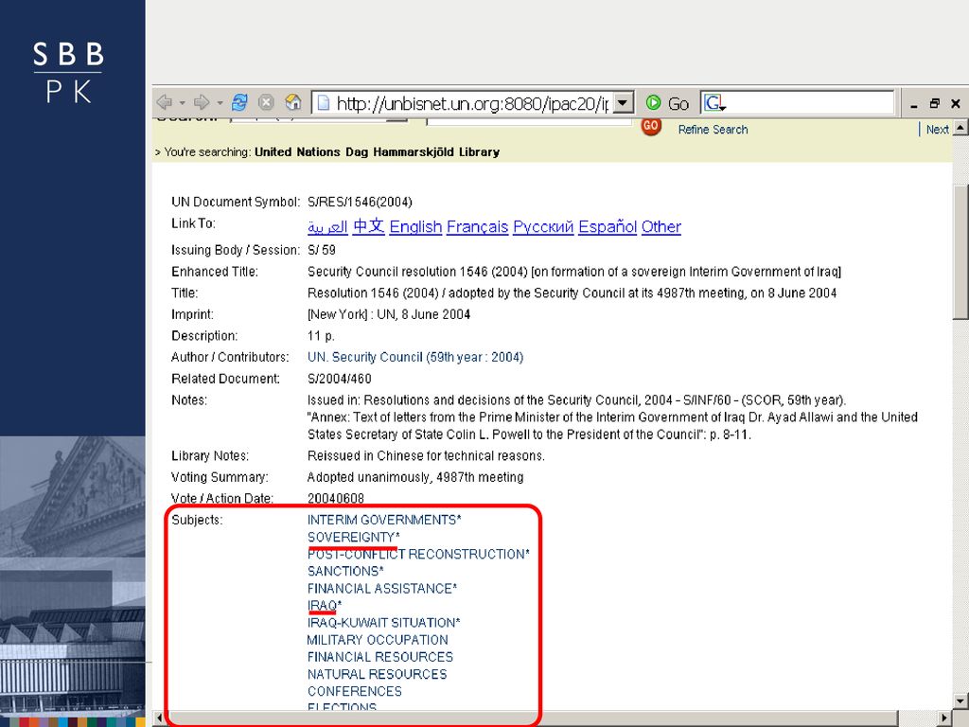Reload the page with the Refresh icon
Screen dimensions: 969x727
point(239,102)
